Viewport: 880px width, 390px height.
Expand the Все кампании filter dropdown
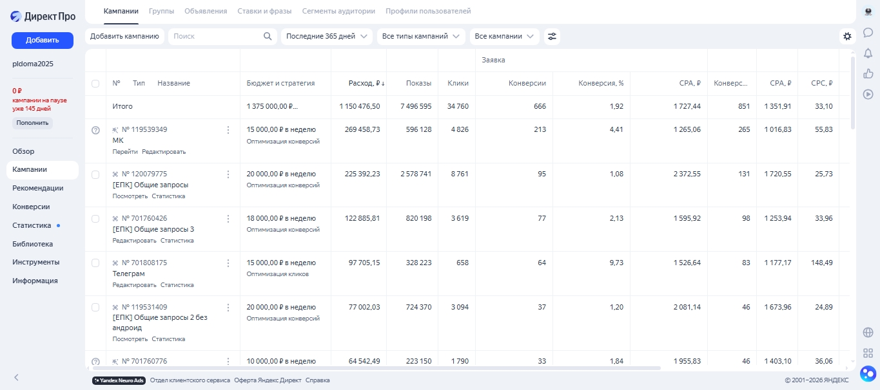(x=504, y=37)
